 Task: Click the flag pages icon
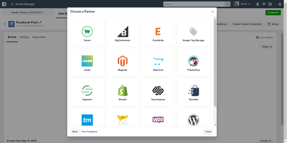264,4
